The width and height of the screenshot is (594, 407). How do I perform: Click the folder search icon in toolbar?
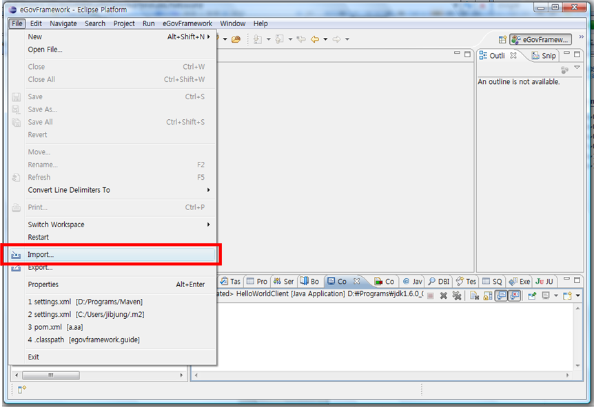236,39
